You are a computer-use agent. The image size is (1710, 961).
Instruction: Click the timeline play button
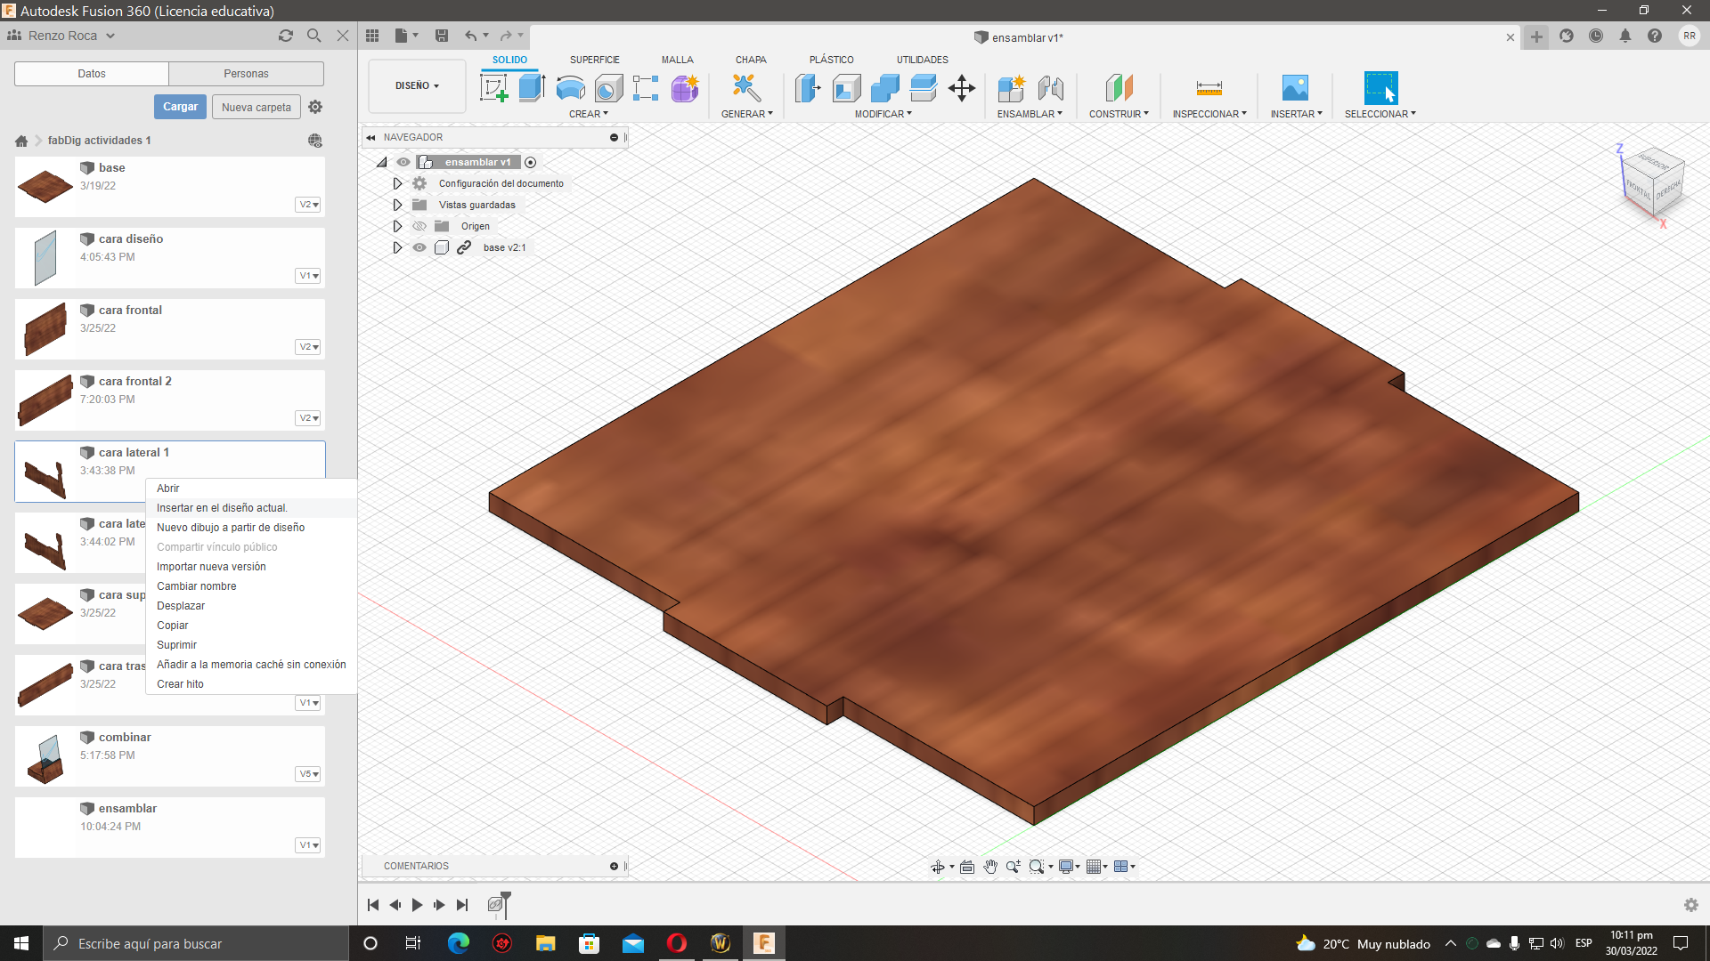417,905
